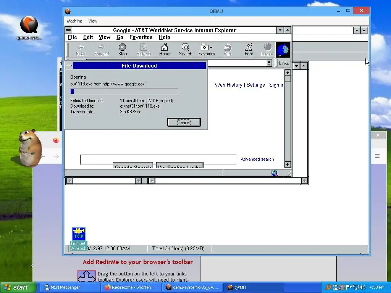The width and height of the screenshot is (391, 293).
Task: Click the Firefox logo behind QEMU window
Action: click(x=56, y=140)
